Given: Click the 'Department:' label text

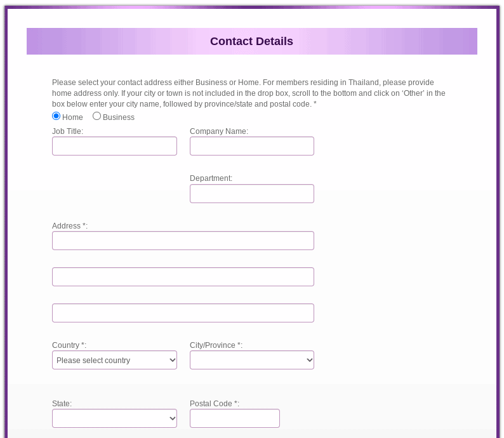Looking at the screenshot, I should (211, 178).
